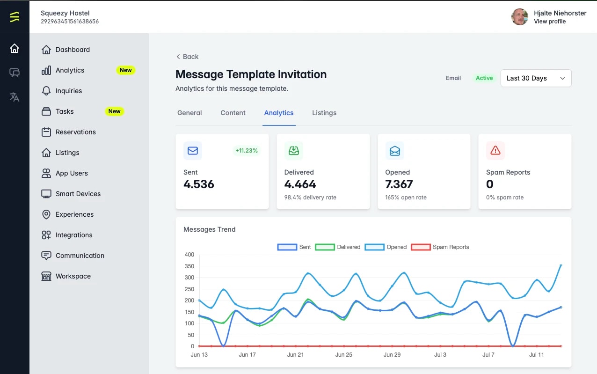Viewport: 597px width, 374px height.
Task: Click the Workspace storefront icon
Action: click(x=46, y=276)
